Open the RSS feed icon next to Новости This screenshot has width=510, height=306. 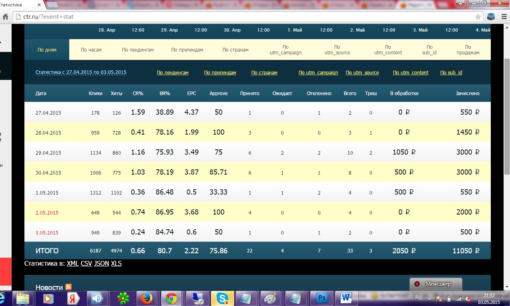coord(68,287)
